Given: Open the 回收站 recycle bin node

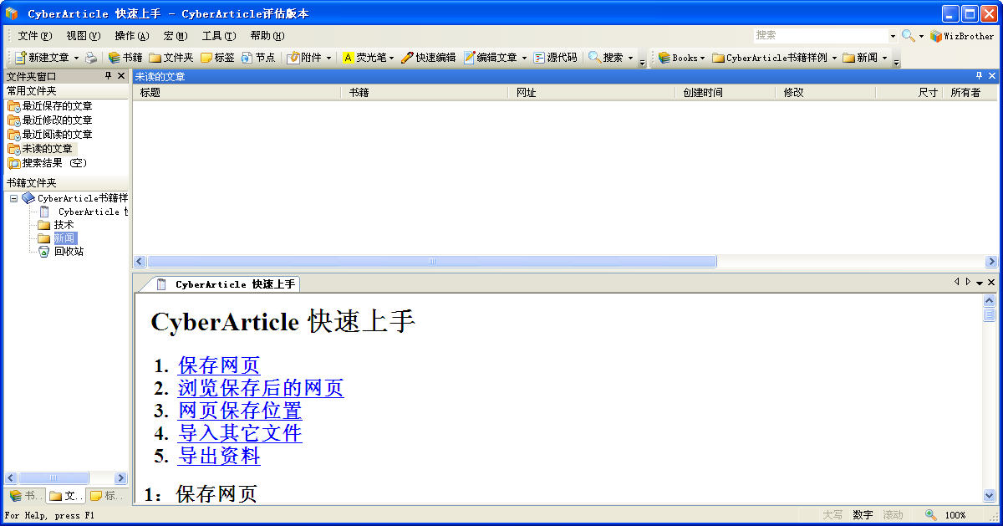Looking at the screenshot, I should [61, 252].
